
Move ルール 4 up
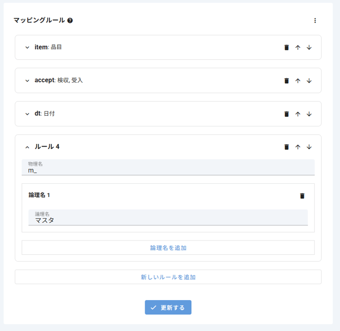pos(298,147)
